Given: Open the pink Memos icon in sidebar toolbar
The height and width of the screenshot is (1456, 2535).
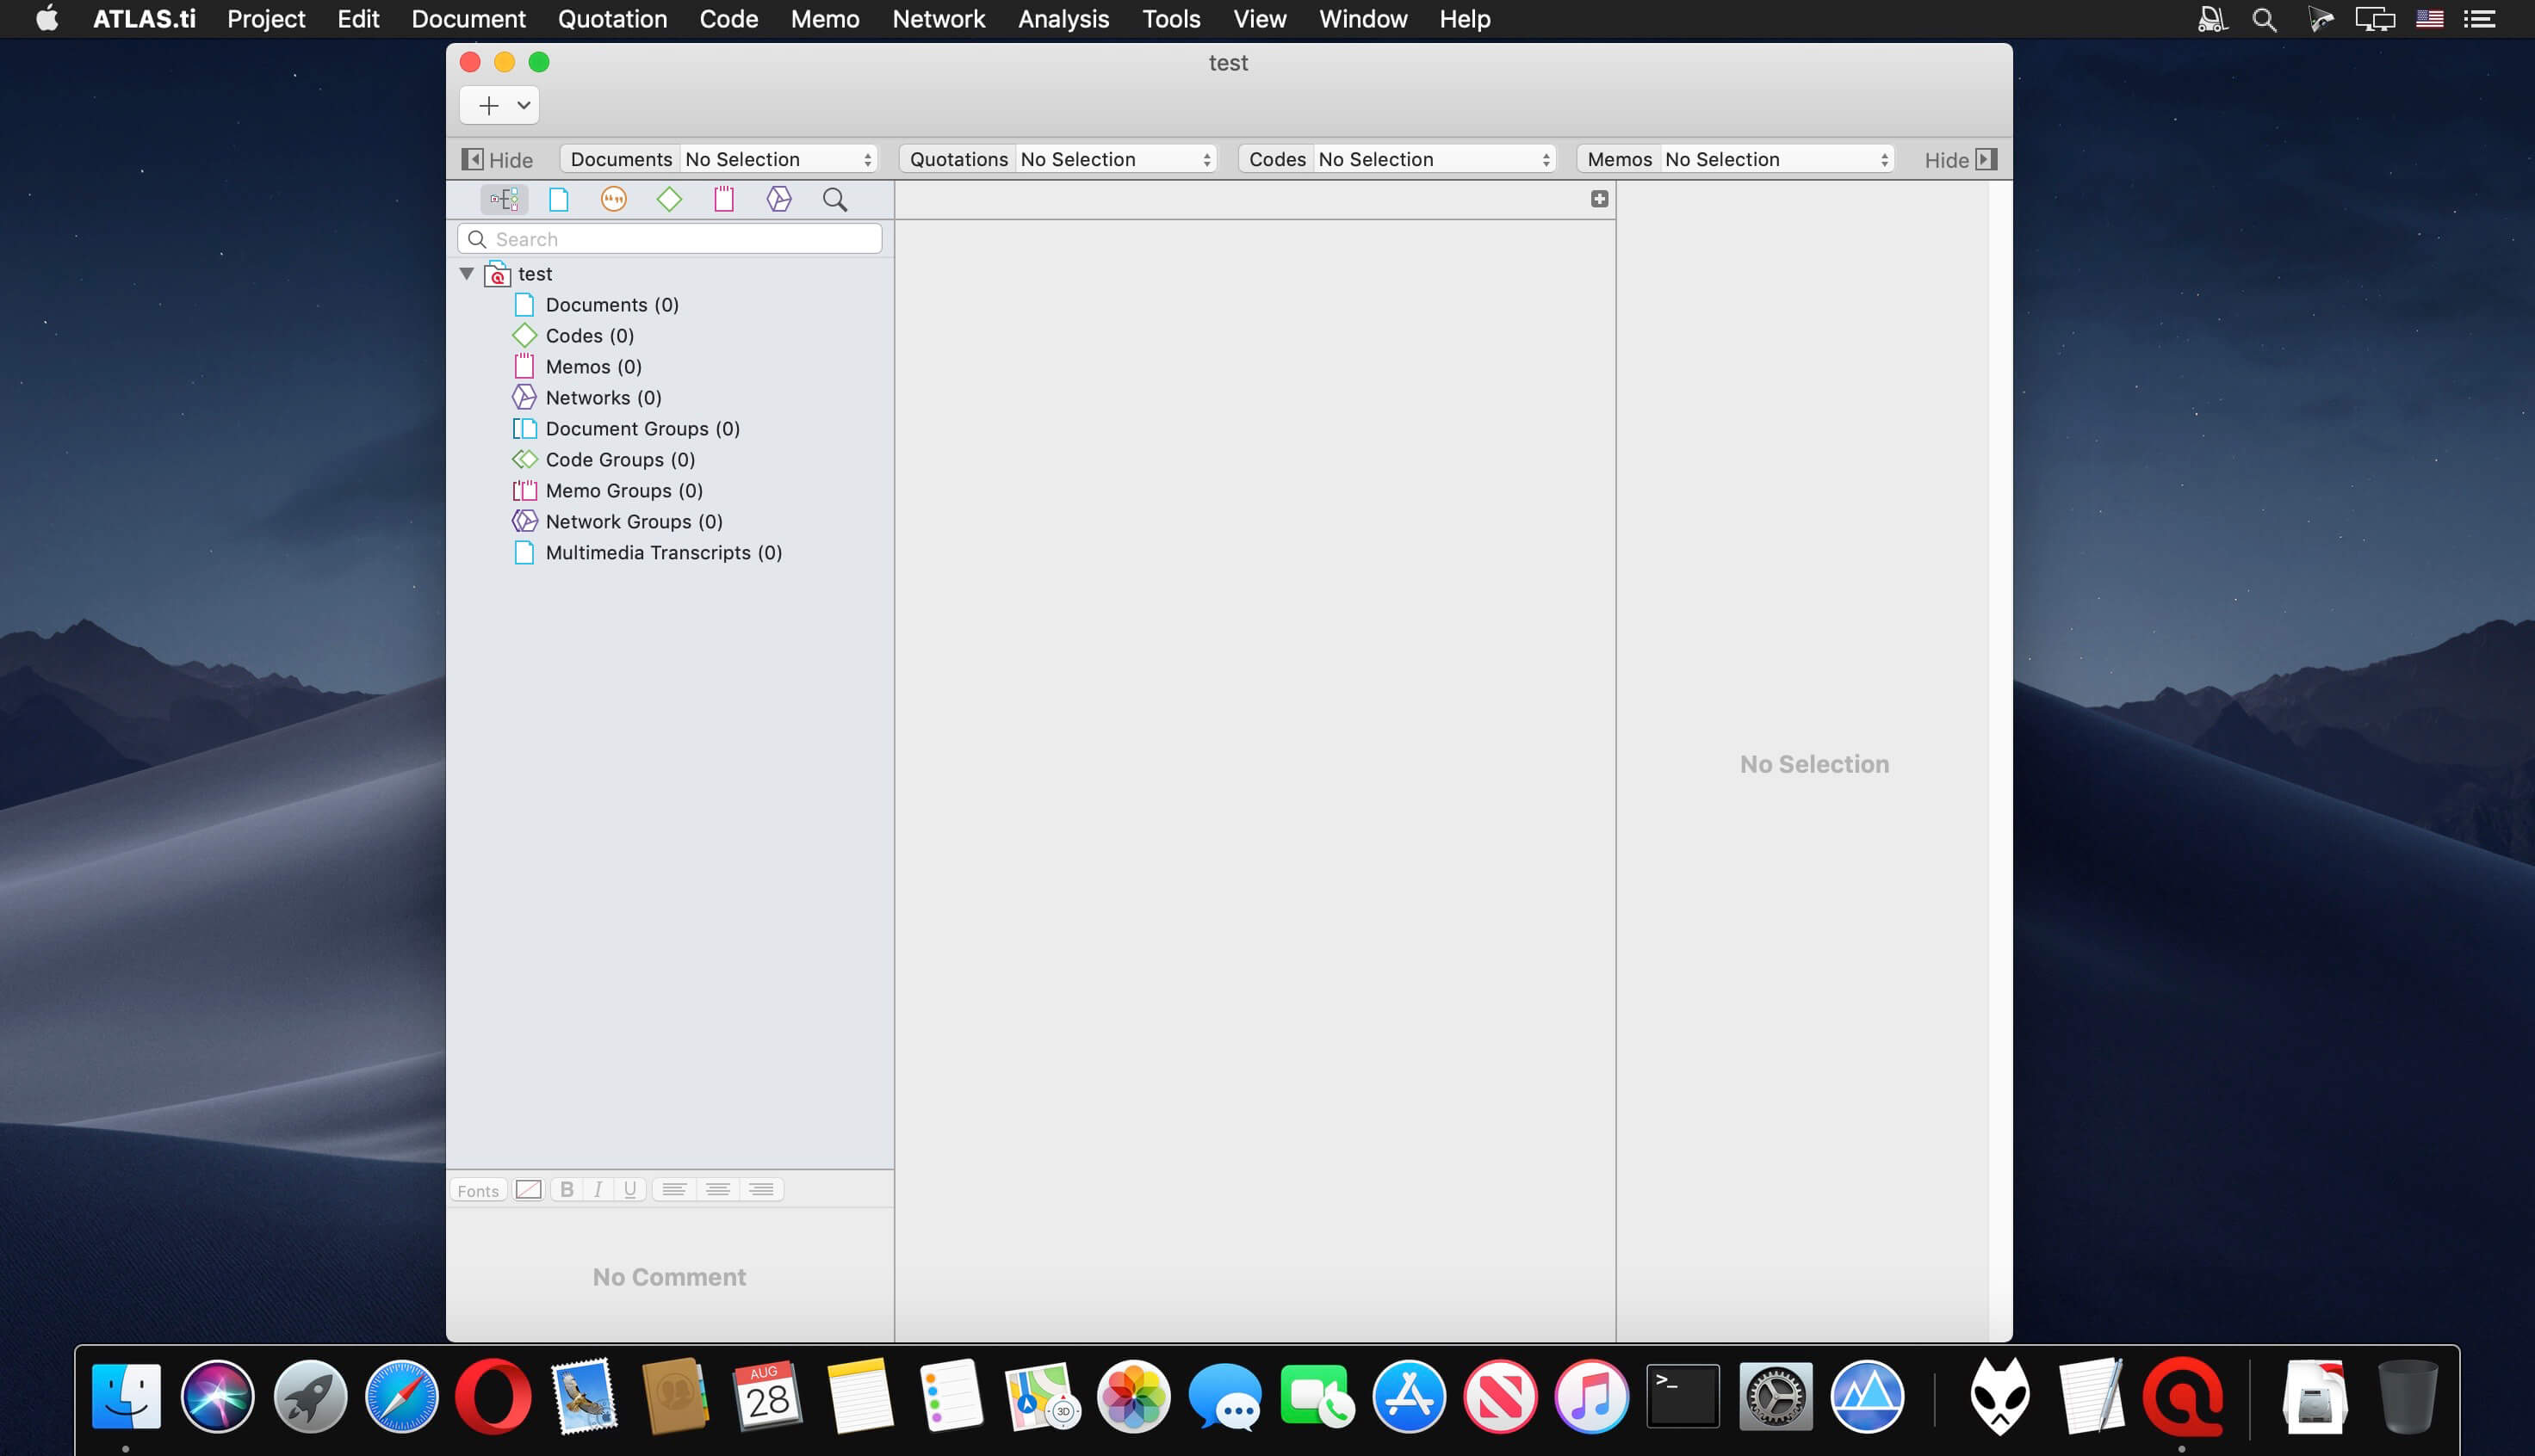Looking at the screenshot, I should 724,199.
